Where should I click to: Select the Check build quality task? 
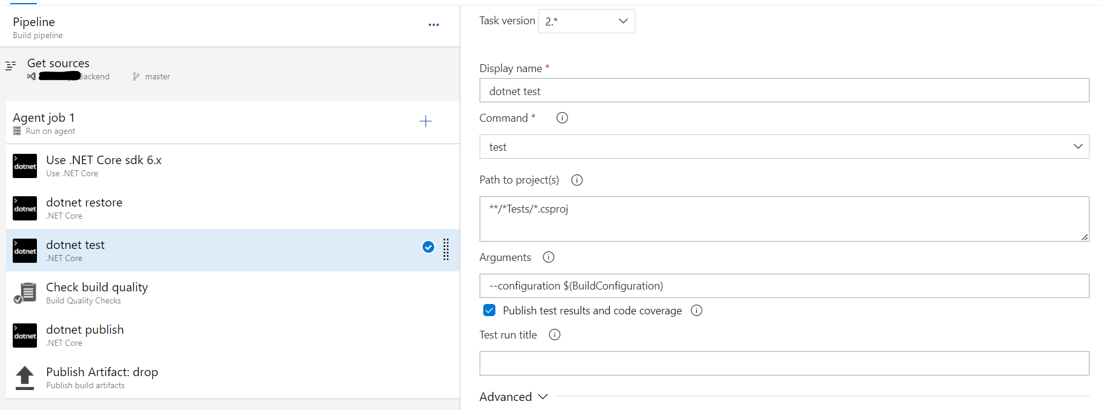pos(233,293)
